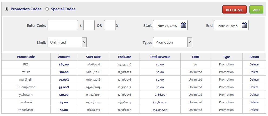Select the Special Codes radio button
Image resolution: width=268 pixels, height=116 pixels.
(x=47, y=9)
